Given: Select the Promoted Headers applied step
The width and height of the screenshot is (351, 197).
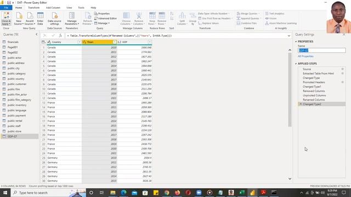Looking at the screenshot, I should (321, 82).
